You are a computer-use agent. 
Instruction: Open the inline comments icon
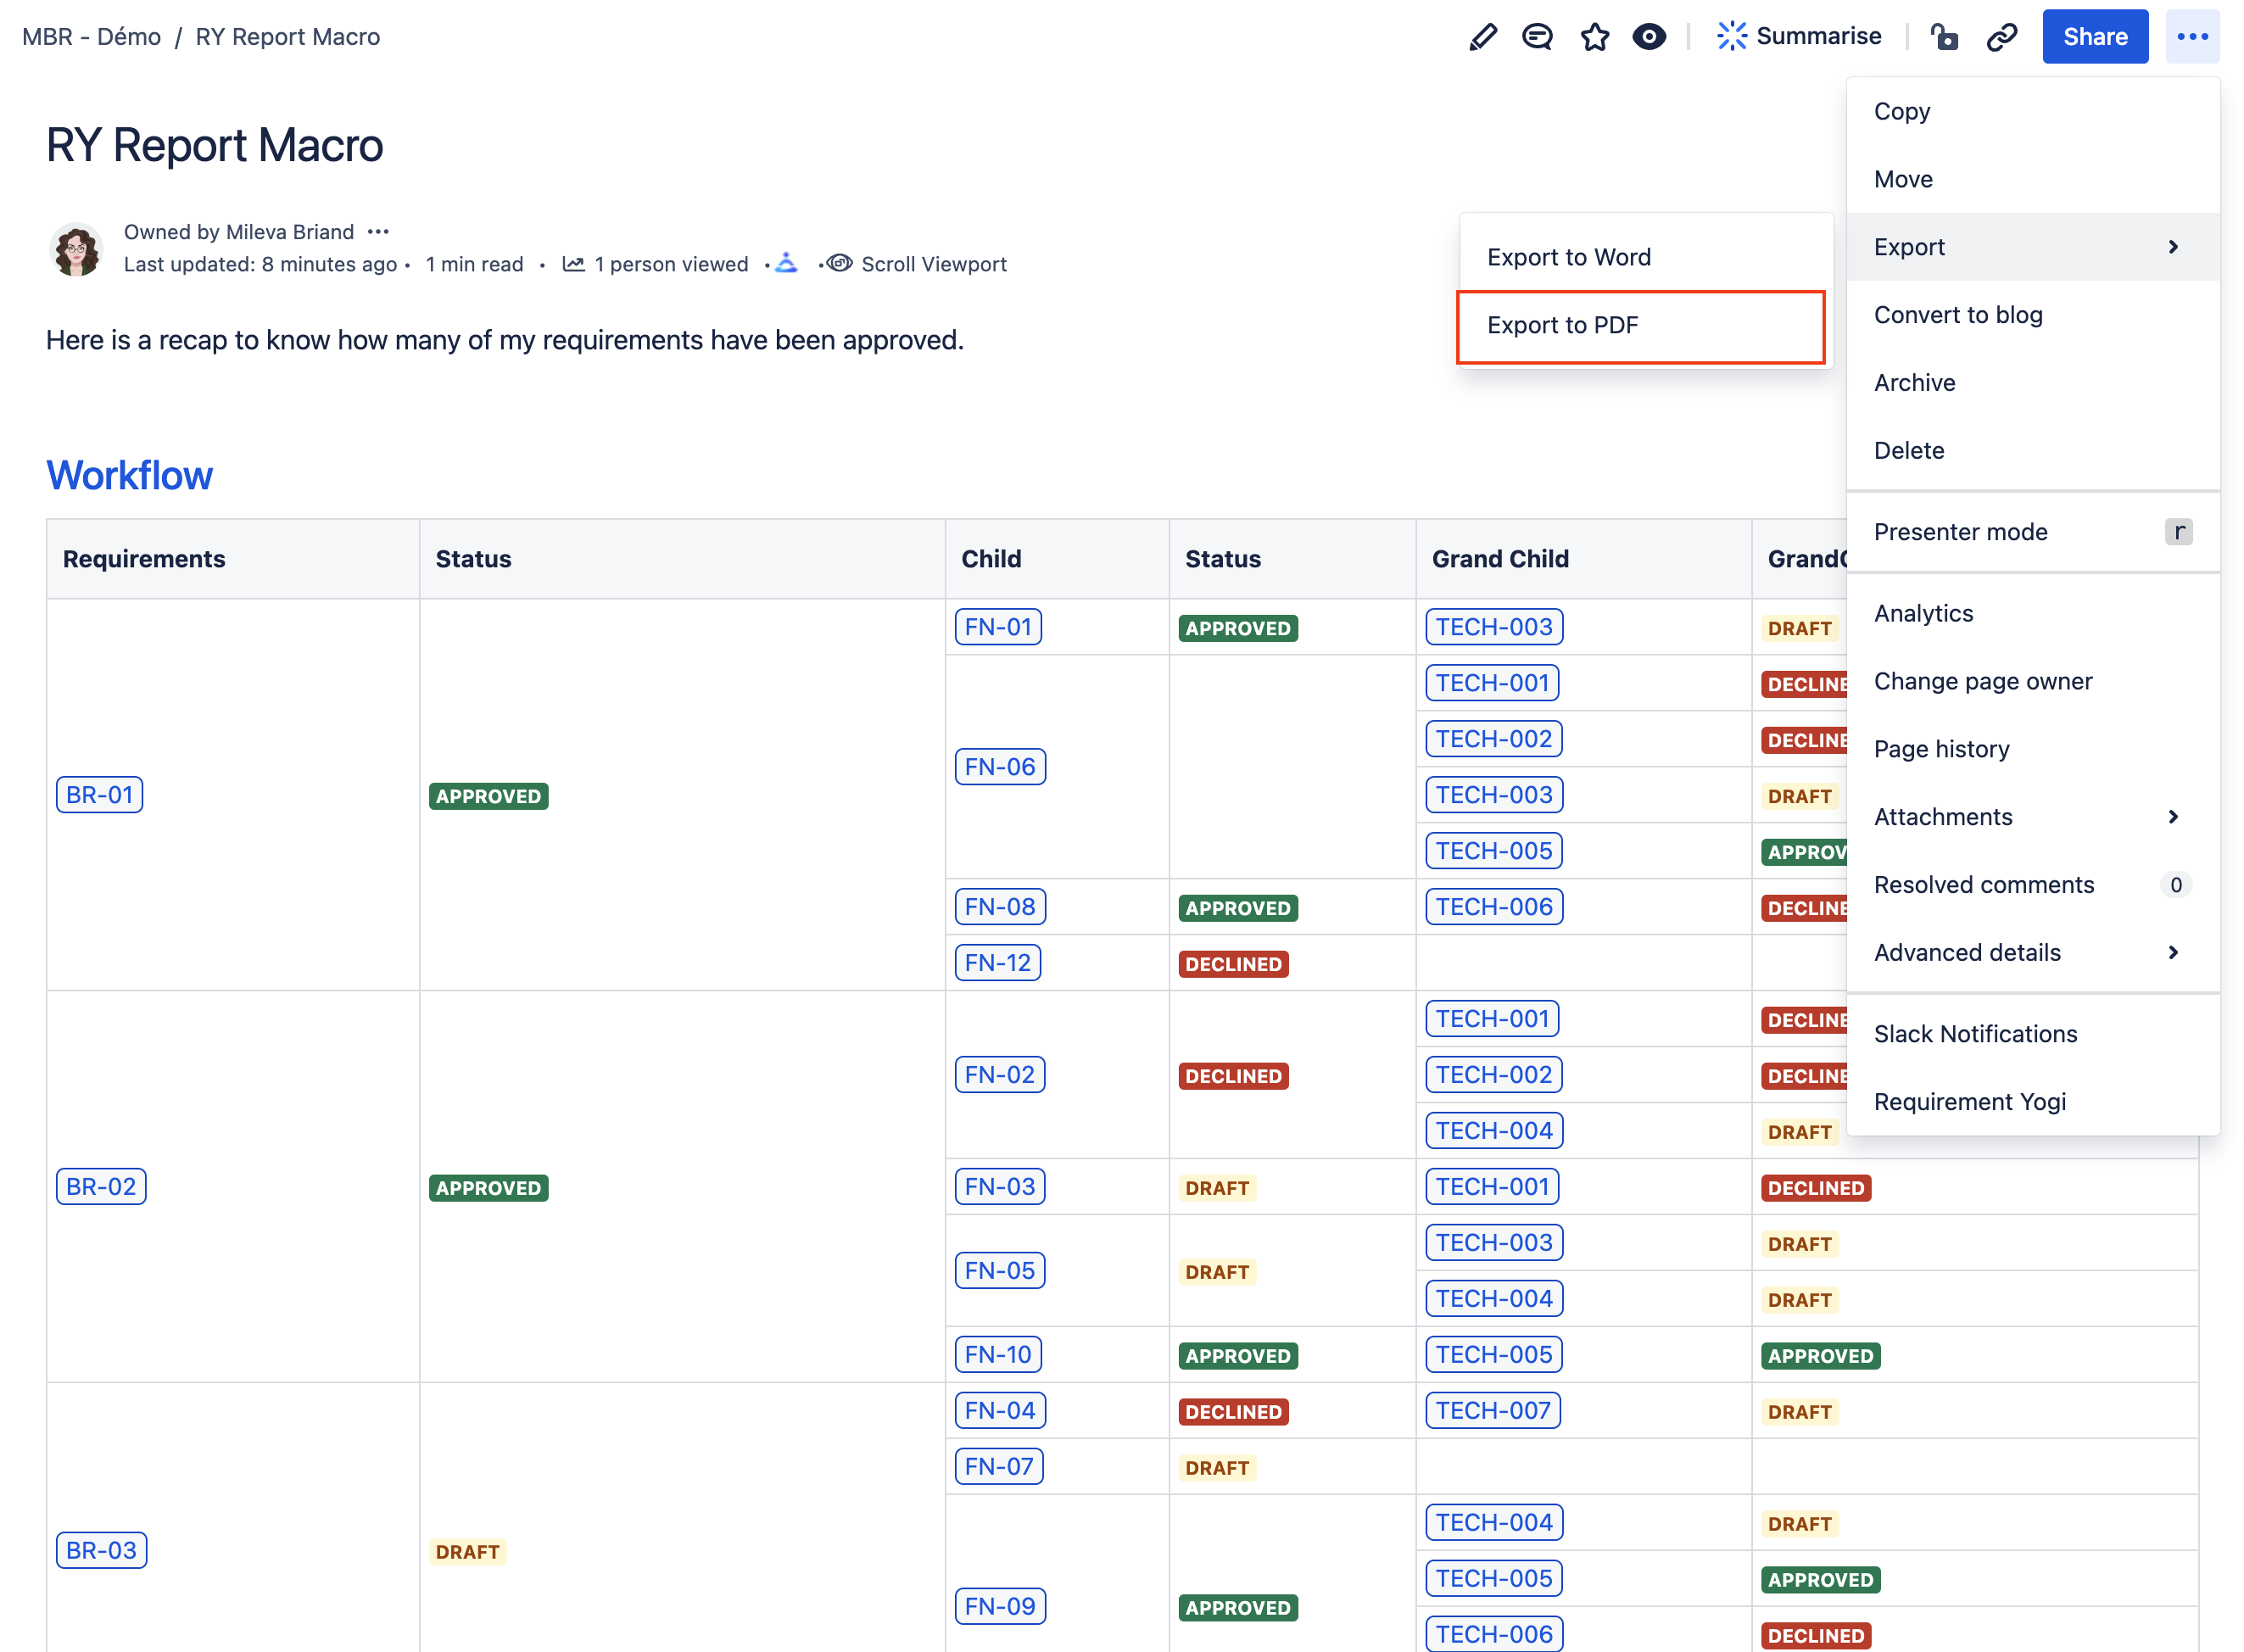click(1537, 36)
